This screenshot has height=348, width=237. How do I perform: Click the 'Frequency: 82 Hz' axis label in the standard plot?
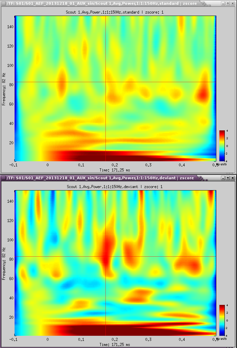click(4, 89)
